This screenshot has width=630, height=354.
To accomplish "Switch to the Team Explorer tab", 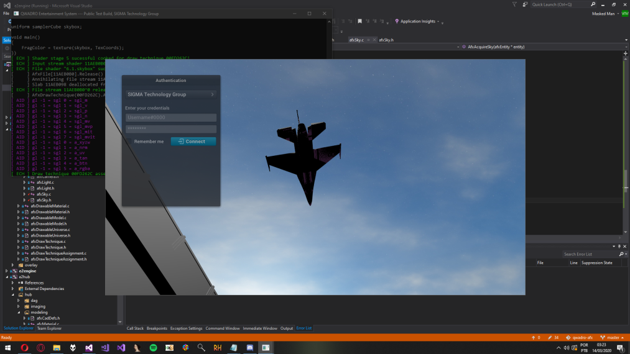I will tap(49, 329).
